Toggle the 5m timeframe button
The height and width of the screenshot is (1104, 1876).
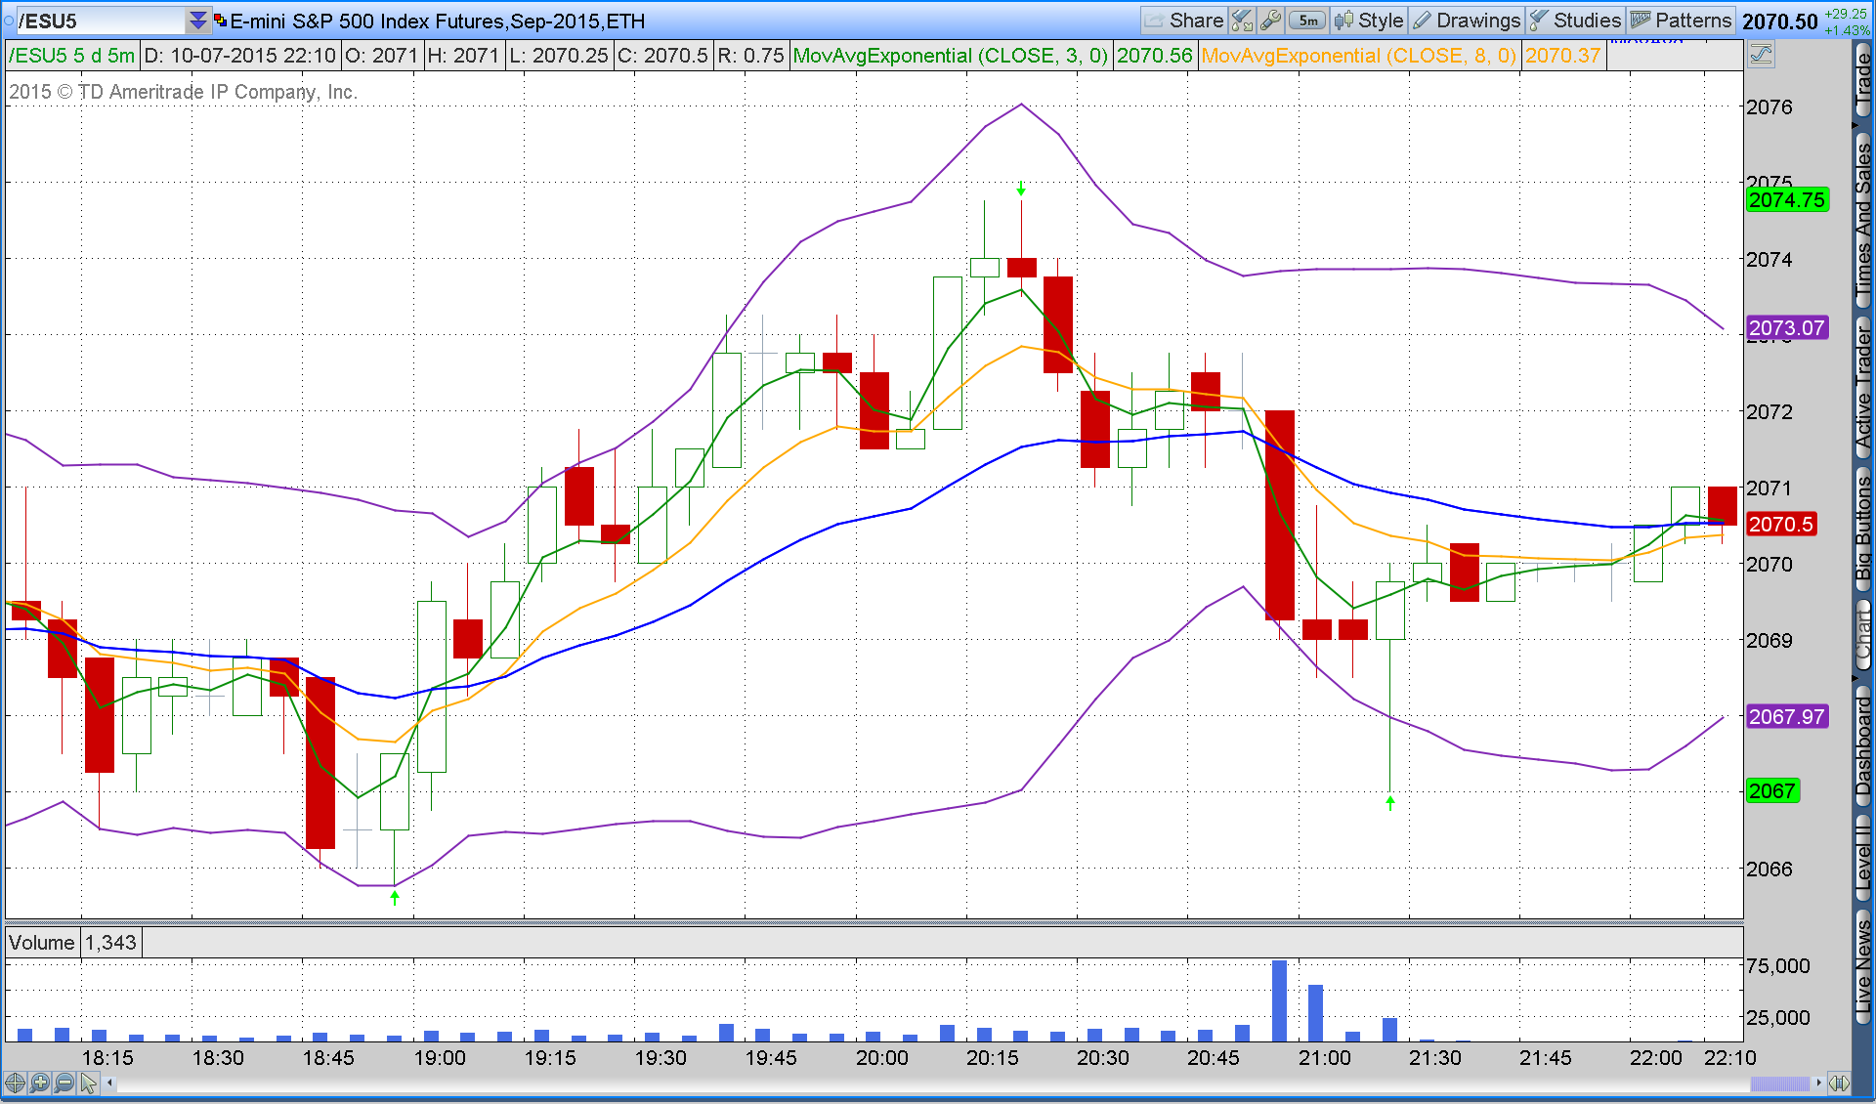[x=1307, y=21]
